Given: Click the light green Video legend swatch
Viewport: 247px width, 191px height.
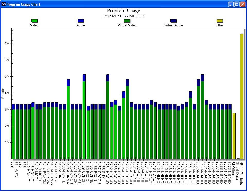Looking at the screenshot, I should [x=34, y=21].
